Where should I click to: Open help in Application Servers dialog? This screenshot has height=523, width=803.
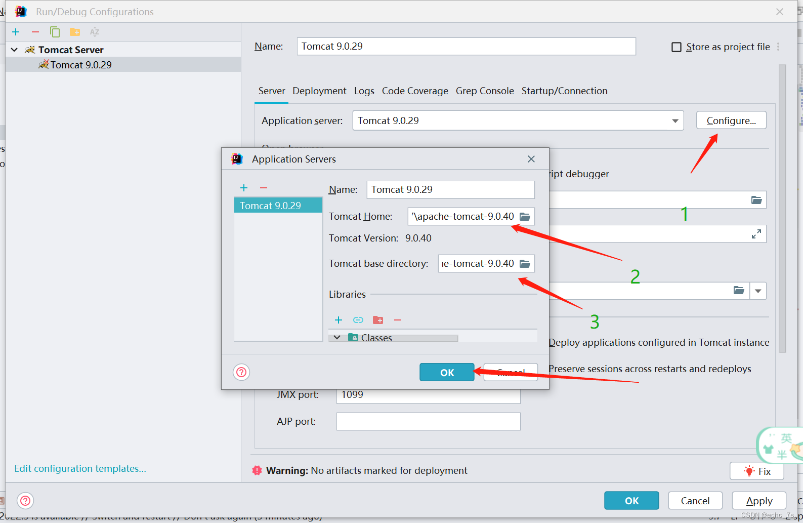pos(241,373)
